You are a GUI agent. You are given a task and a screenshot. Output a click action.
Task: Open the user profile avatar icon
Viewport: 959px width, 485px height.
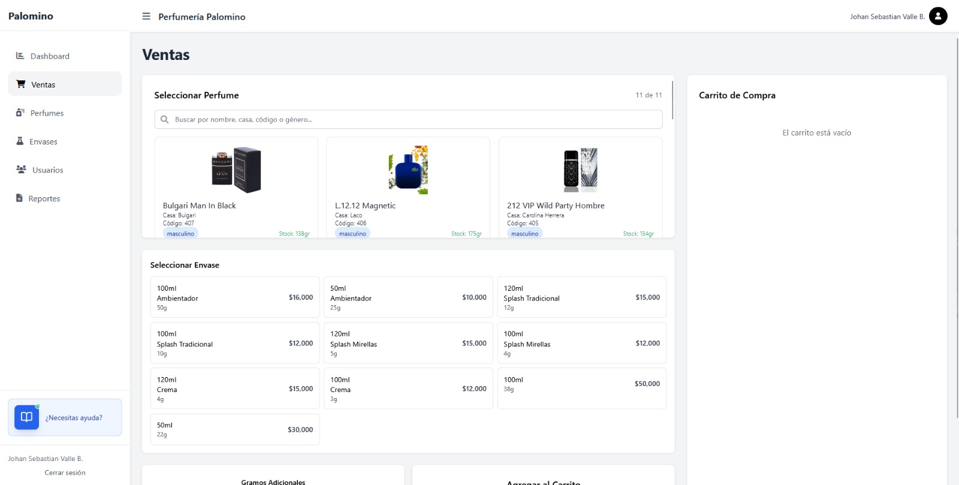pyautogui.click(x=938, y=16)
